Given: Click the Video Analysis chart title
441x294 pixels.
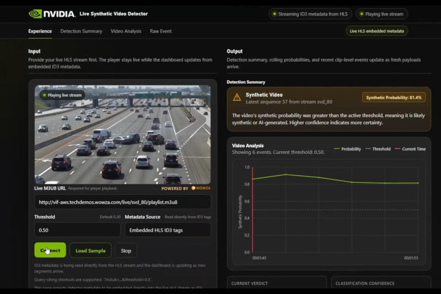Looking at the screenshot, I should (248, 146).
